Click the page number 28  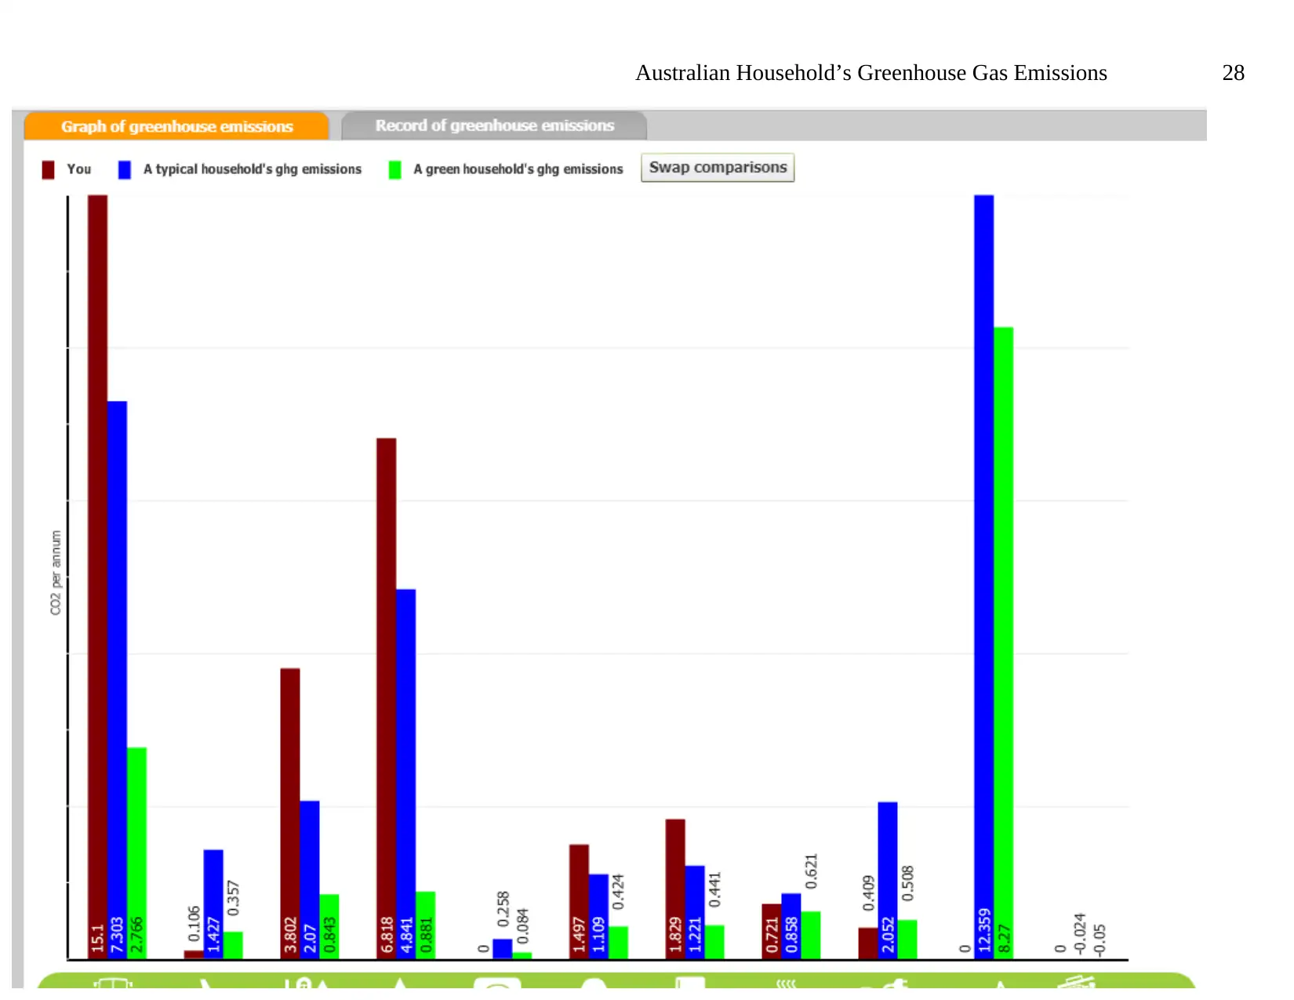click(1234, 73)
